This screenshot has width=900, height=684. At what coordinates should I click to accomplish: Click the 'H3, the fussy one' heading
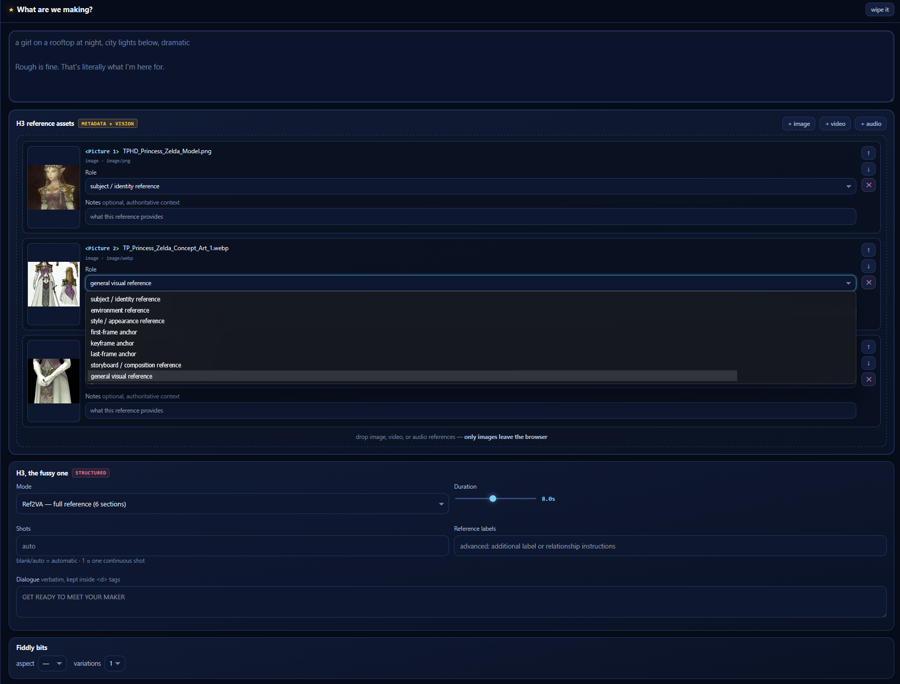click(x=42, y=473)
